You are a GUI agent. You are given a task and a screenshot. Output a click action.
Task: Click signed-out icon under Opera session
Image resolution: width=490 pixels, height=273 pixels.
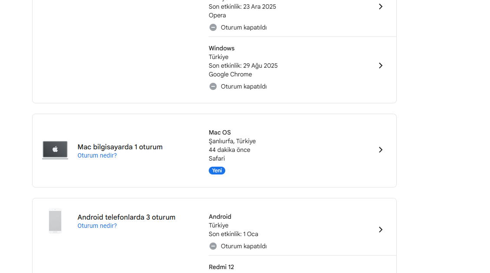tap(213, 27)
